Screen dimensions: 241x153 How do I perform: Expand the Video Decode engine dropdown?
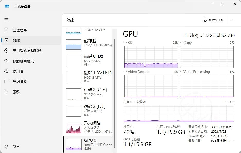126,72
